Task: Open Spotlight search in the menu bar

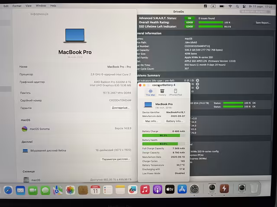Action: pyautogui.click(x=237, y=6)
